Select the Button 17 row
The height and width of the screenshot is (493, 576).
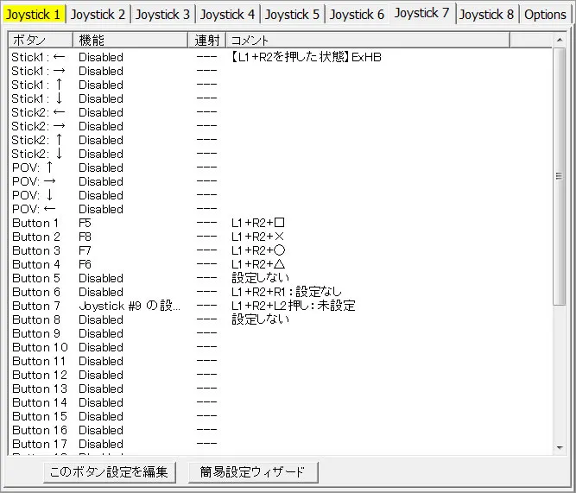[280, 444]
